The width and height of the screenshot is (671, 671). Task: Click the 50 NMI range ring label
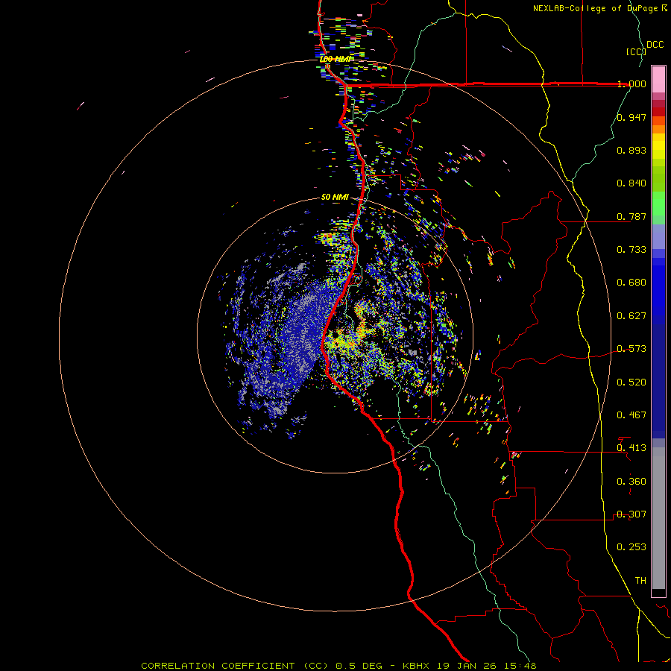[335, 198]
